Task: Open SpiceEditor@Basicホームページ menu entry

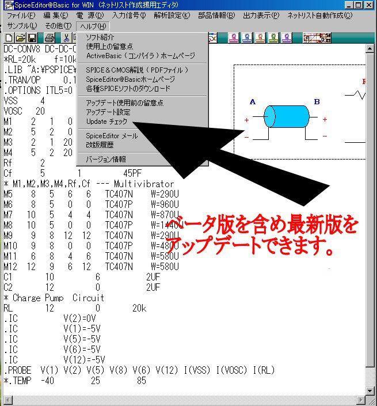Action: coord(142,79)
